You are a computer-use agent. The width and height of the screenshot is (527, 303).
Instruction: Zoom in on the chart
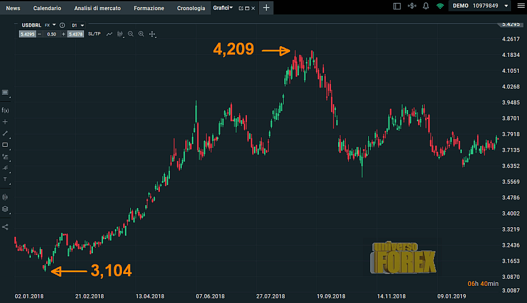(141, 34)
